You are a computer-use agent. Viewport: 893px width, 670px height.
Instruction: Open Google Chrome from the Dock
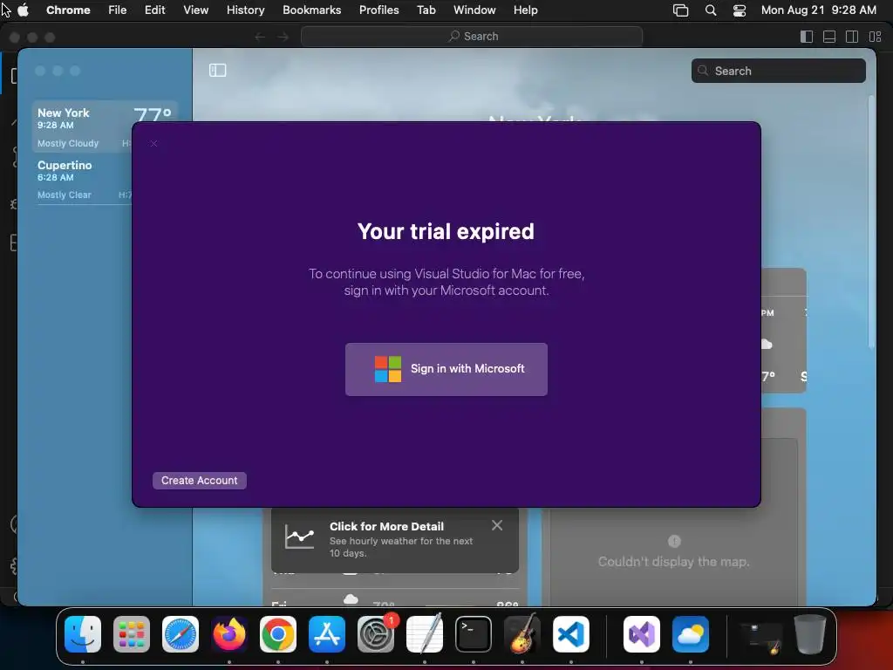(278, 634)
